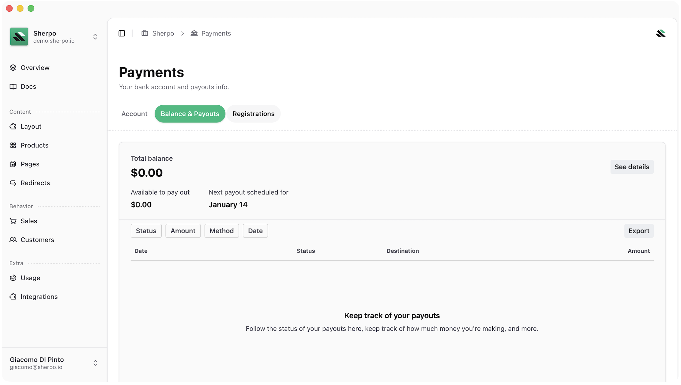Click the Layout puzzle icon

tap(13, 126)
